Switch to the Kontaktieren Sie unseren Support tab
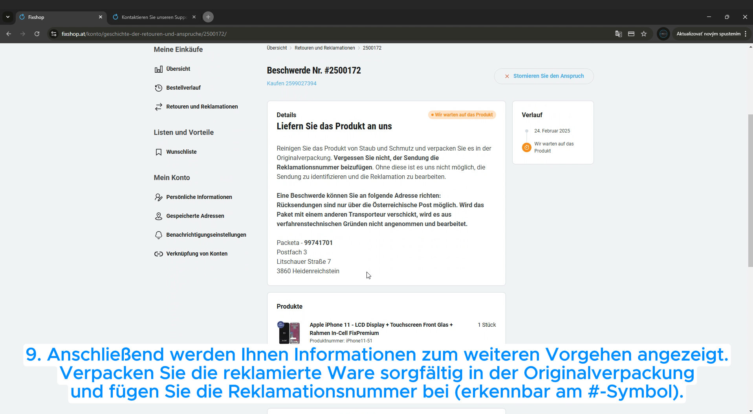 tap(154, 17)
